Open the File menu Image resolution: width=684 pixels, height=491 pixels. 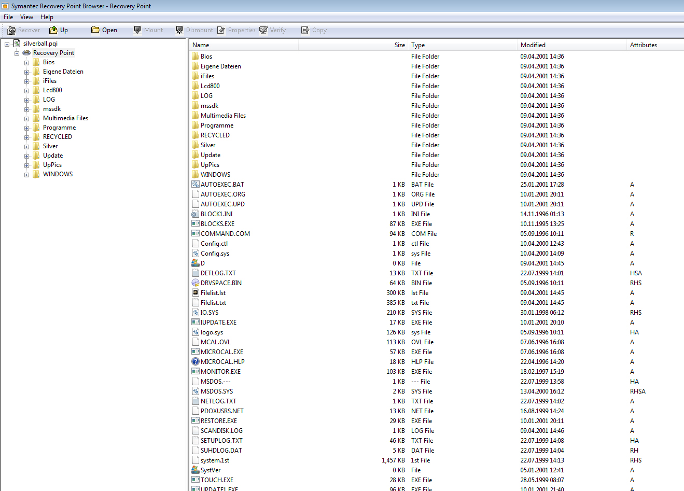coord(8,17)
